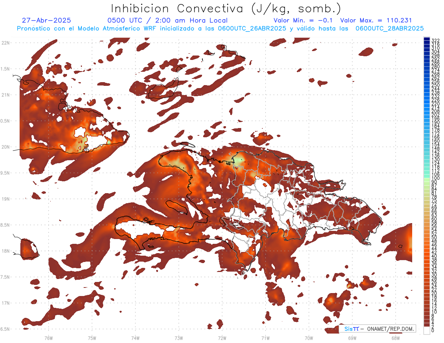
Task: Click the '18N' latitude label
Action: [6, 251]
